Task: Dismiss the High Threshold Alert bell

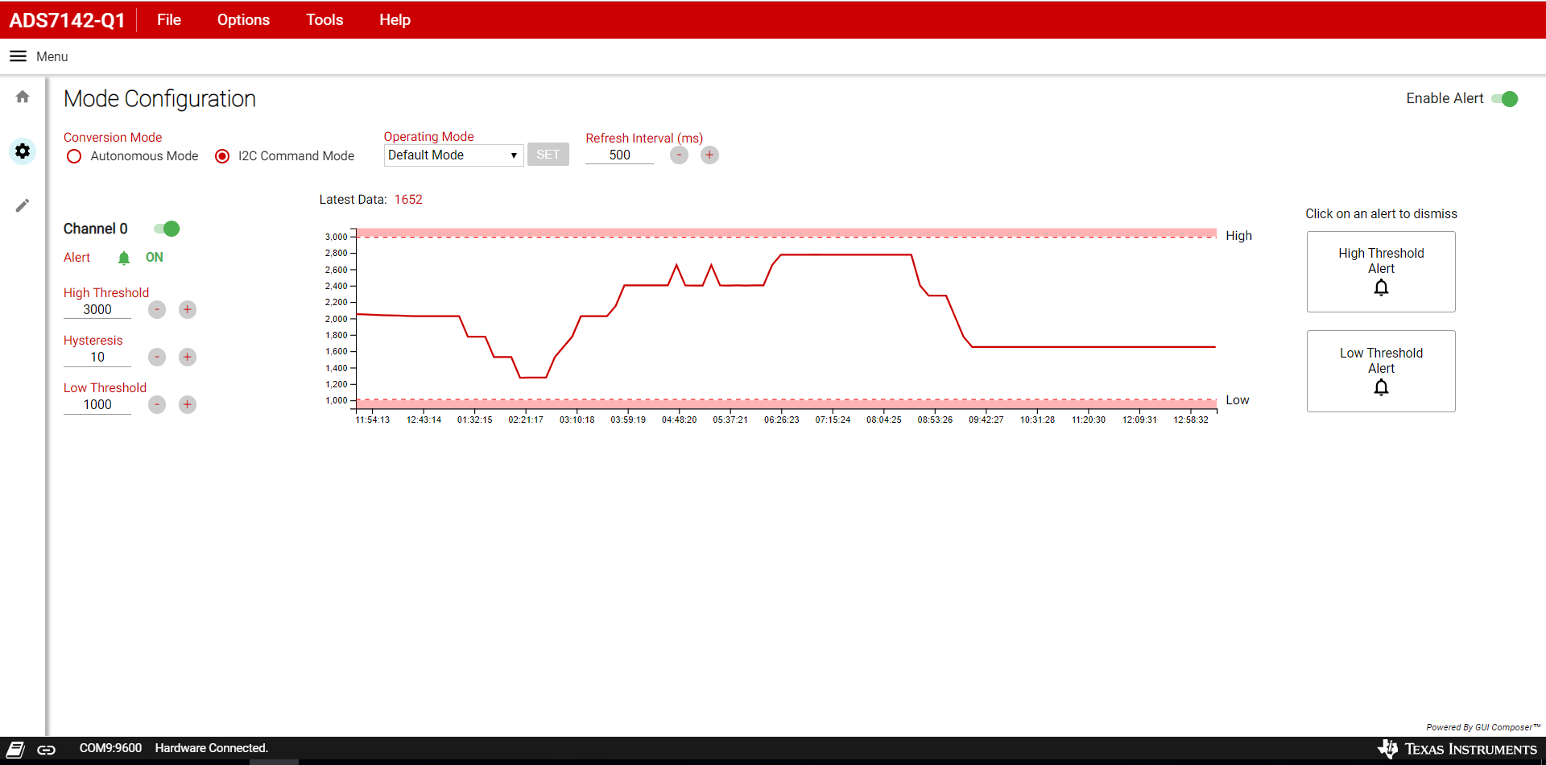Action: [x=1381, y=287]
